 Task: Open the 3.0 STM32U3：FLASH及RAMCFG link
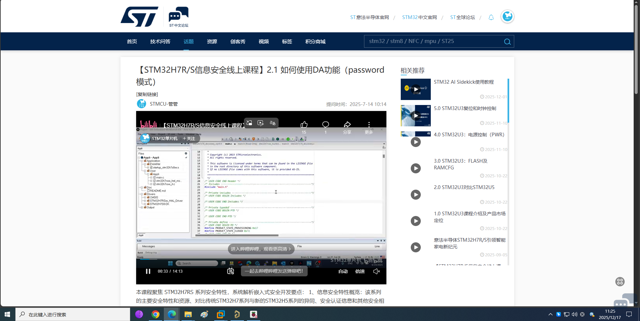click(x=460, y=164)
